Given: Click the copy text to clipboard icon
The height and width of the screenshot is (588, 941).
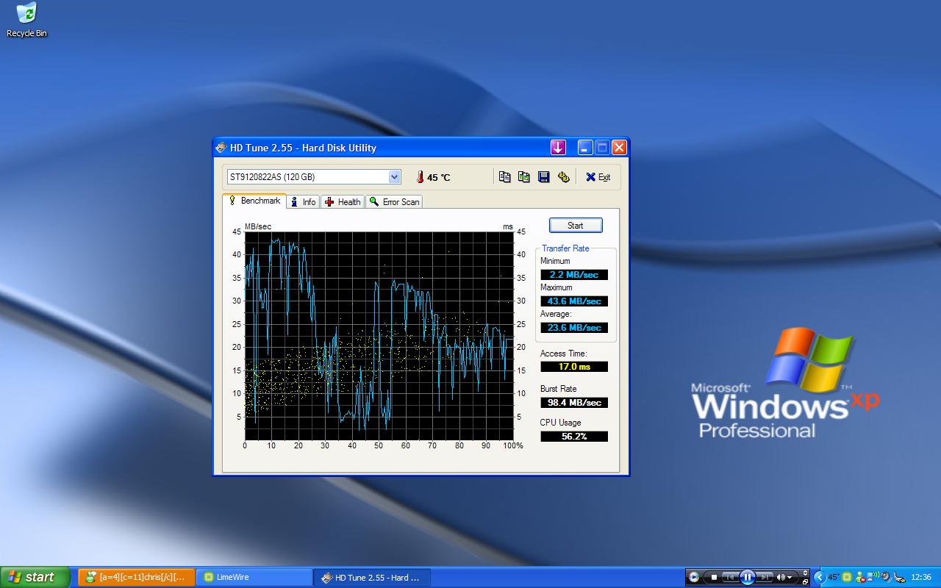Looking at the screenshot, I should [x=504, y=177].
